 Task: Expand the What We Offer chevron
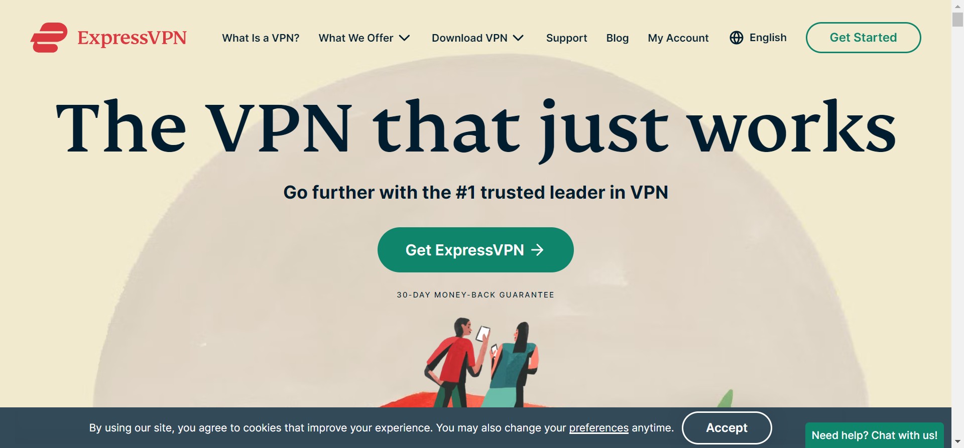(405, 38)
